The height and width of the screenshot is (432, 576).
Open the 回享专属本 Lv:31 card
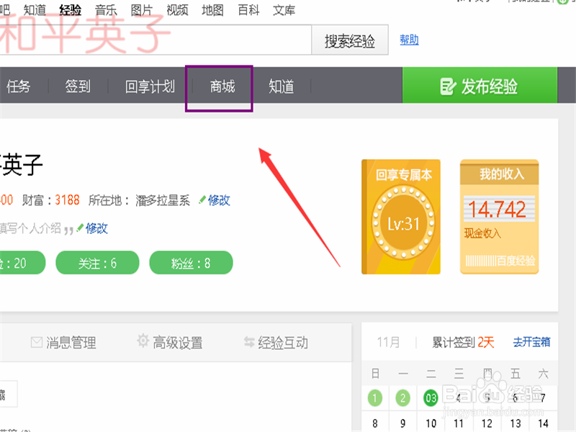[401, 217]
